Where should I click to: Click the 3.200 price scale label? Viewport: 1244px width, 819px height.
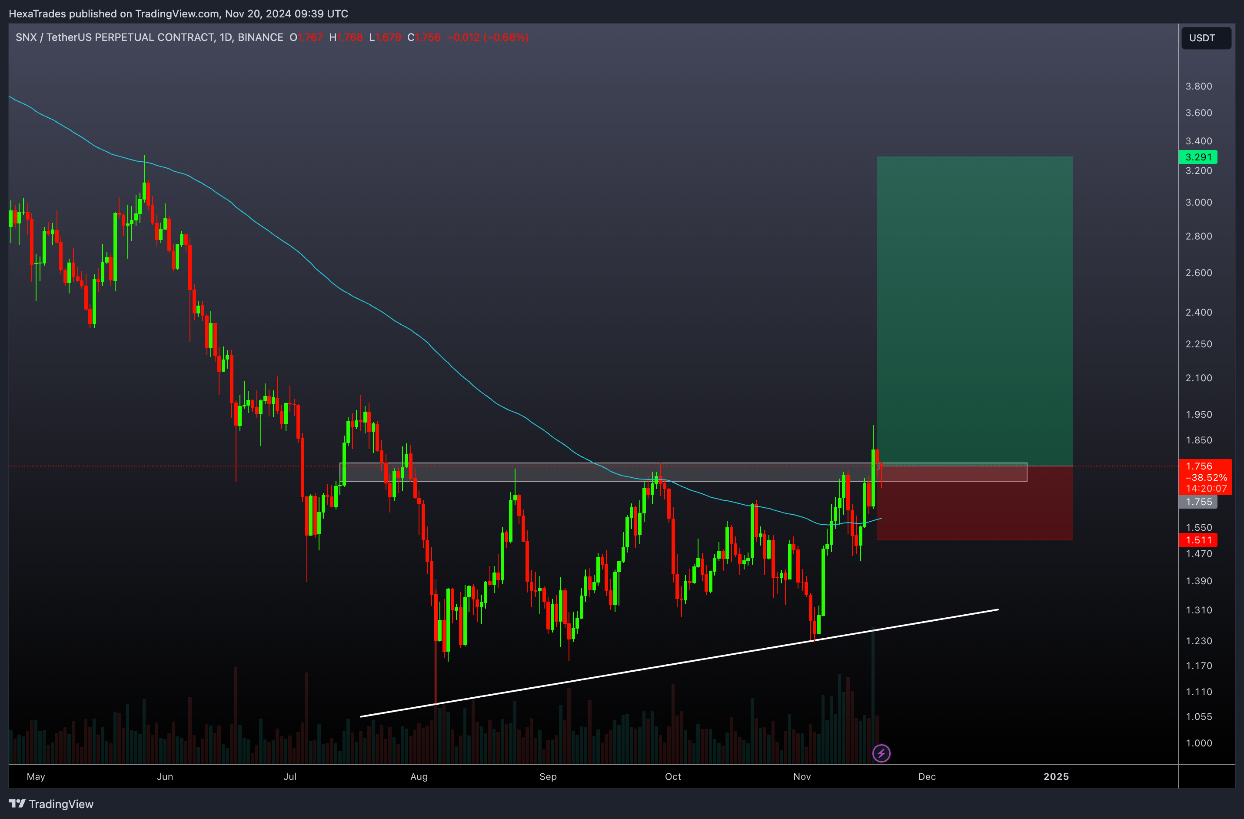click(1198, 170)
